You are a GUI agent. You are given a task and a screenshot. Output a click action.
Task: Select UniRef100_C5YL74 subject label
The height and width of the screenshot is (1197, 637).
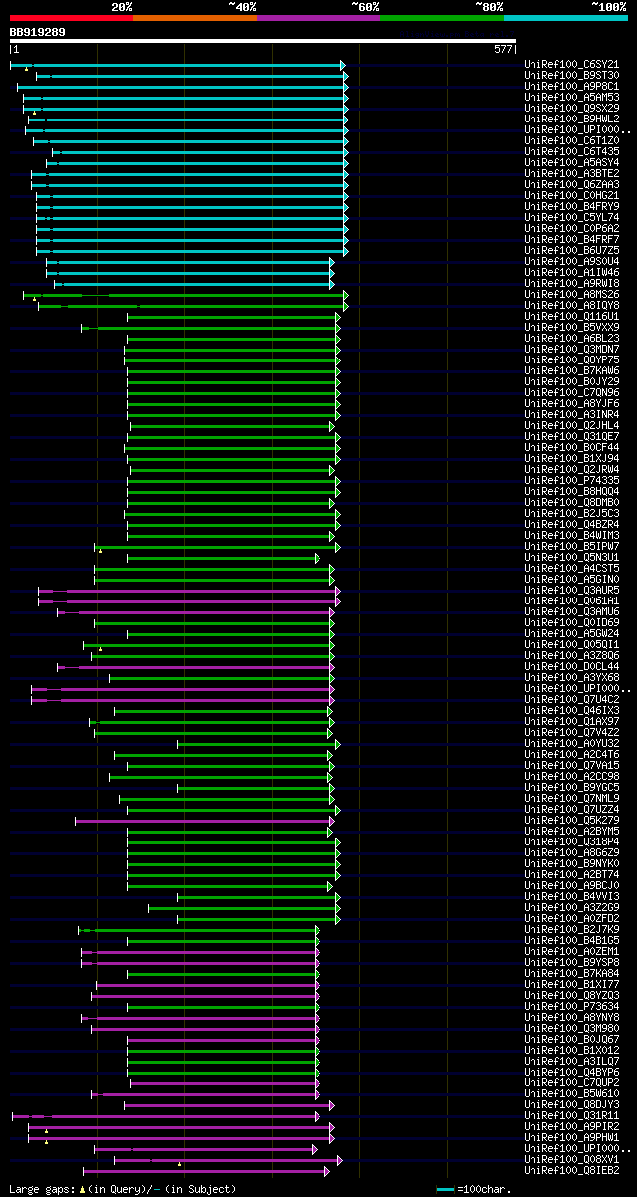573,217
